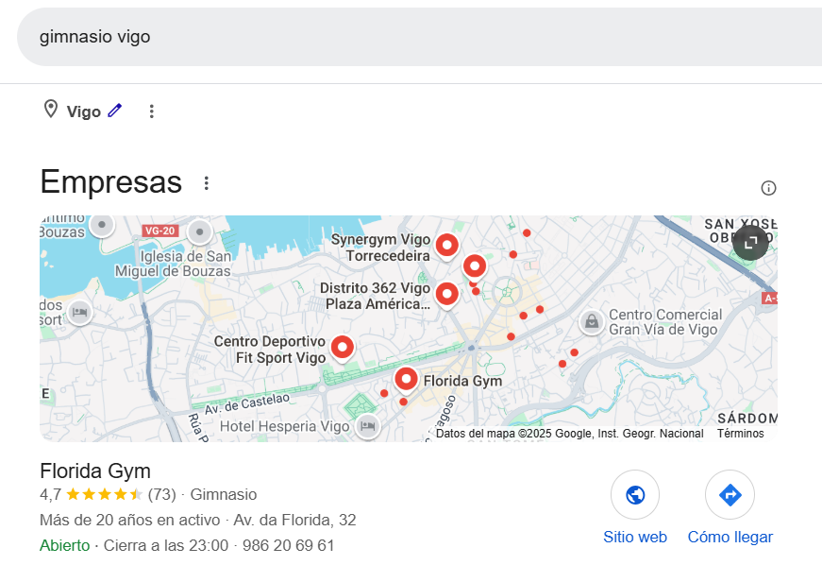Click the pencil icon to edit Vigo location
This screenshot has height=565, width=822.
pos(115,111)
